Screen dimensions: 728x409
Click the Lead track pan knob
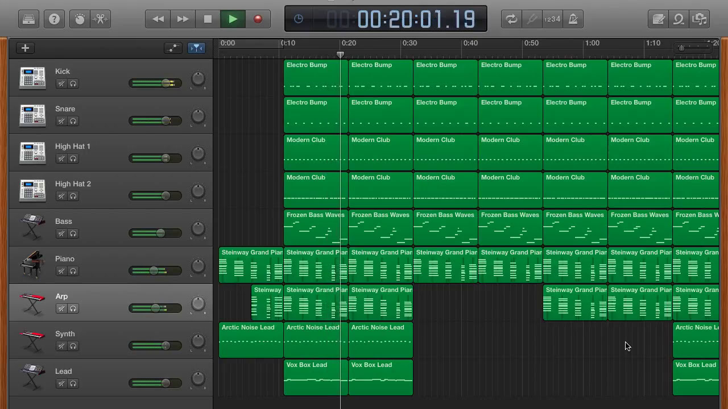click(197, 378)
